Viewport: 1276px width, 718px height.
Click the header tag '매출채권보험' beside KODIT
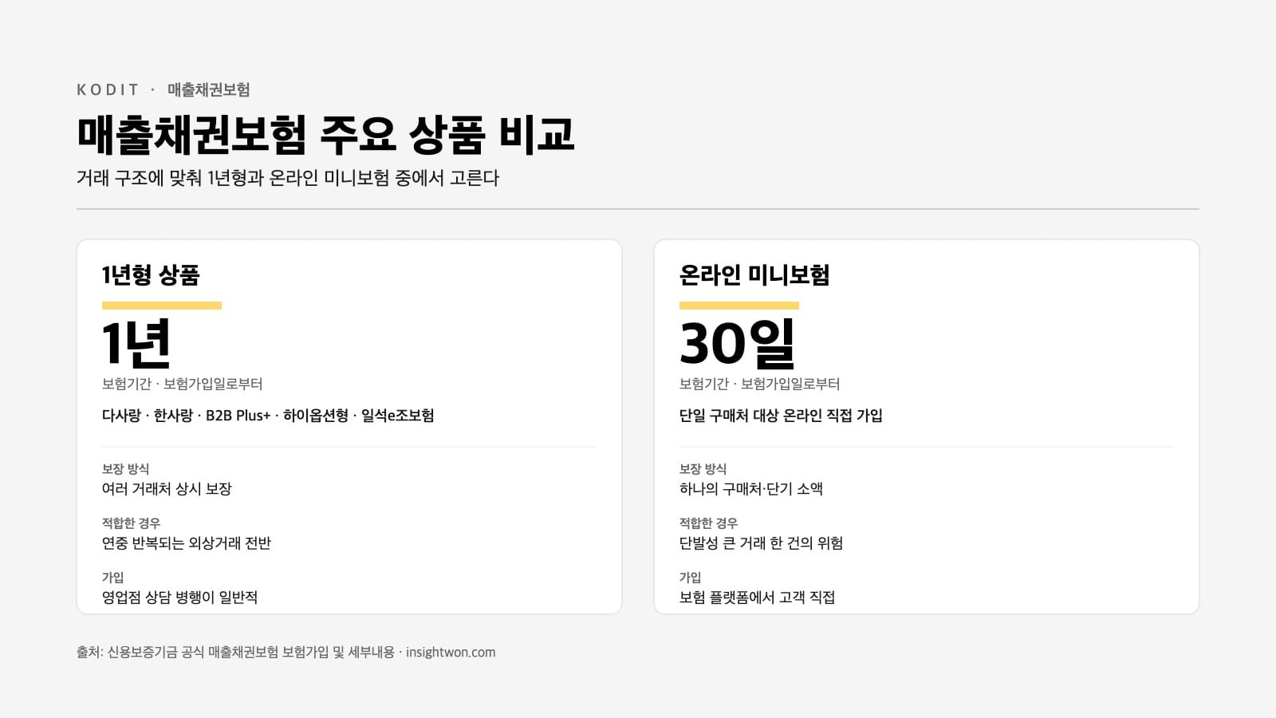[x=209, y=89]
